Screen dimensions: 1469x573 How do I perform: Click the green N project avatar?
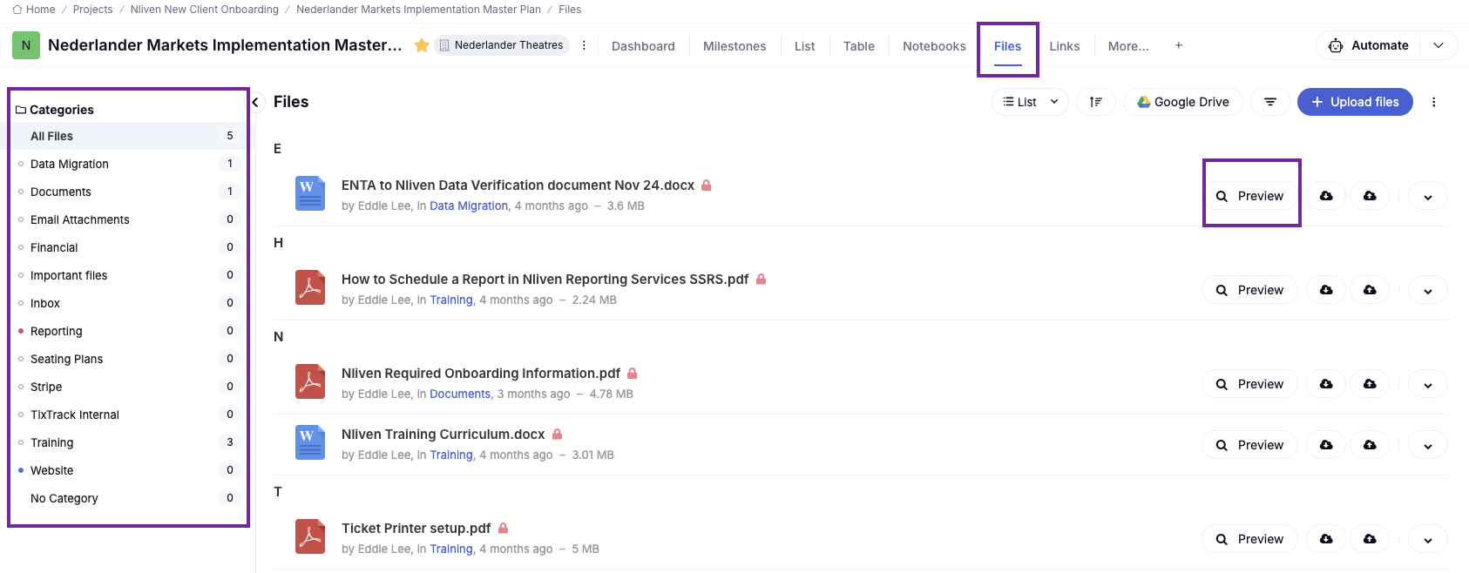(x=26, y=45)
